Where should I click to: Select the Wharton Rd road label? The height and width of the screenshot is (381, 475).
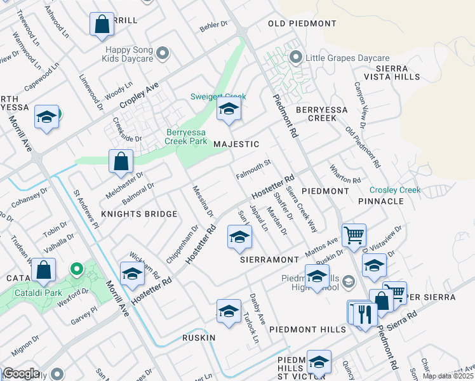click(x=345, y=175)
